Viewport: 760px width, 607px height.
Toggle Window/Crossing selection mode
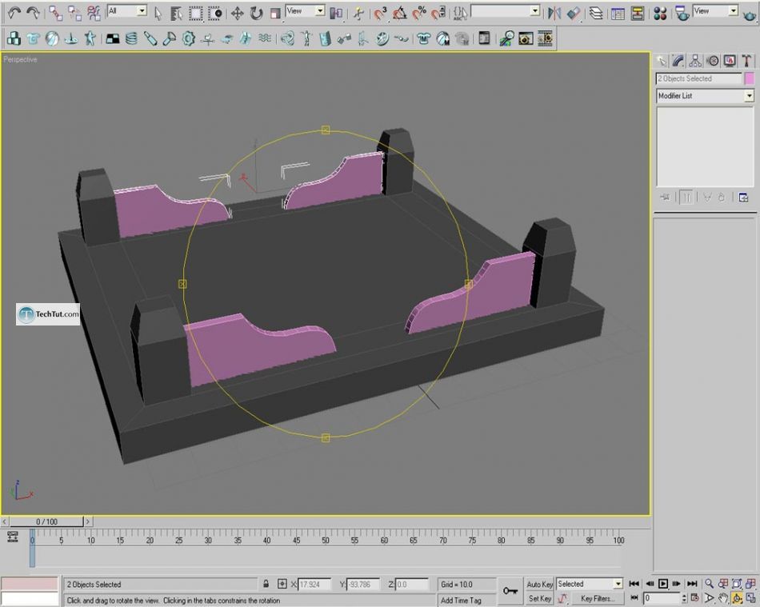(x=215, y=13)
